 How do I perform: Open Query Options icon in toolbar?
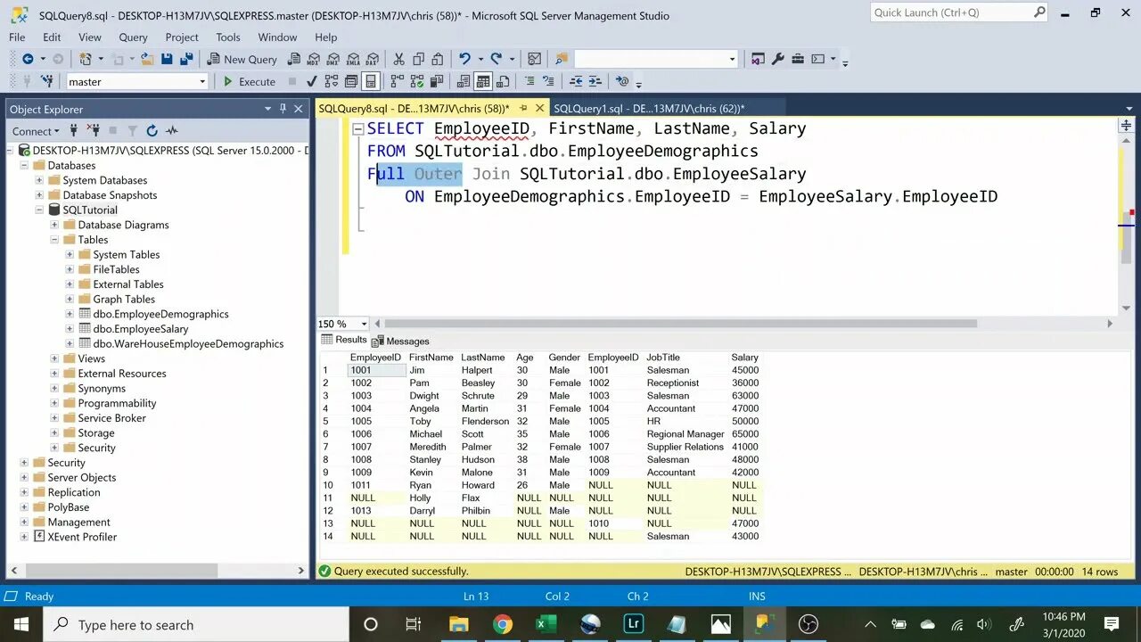coord(351,81)
